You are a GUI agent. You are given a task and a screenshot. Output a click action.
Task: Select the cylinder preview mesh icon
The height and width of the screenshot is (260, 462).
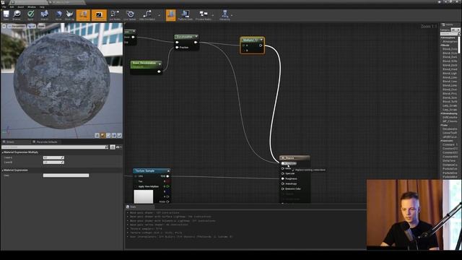click(x=97, y=135)
